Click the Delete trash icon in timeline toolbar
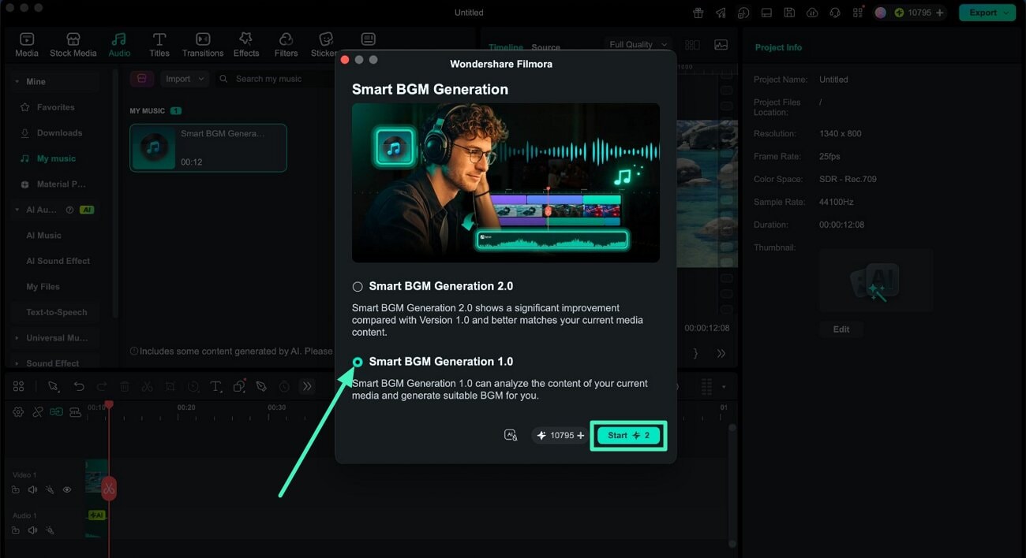Image resolution: width=1026 pixels, height=558 pixels. (125, 386)
